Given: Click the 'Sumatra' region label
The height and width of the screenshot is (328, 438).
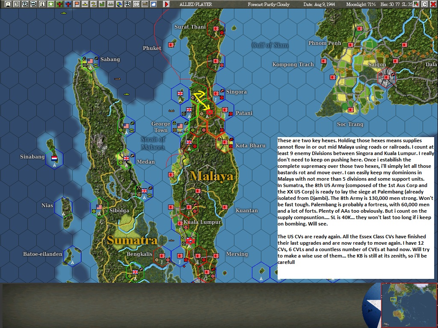Looking at the screenshot, I should pyautogui.click(x=132, y=240).
